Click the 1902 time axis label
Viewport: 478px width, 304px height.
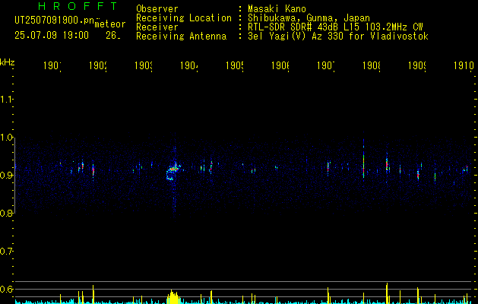(x=97, y=65)
